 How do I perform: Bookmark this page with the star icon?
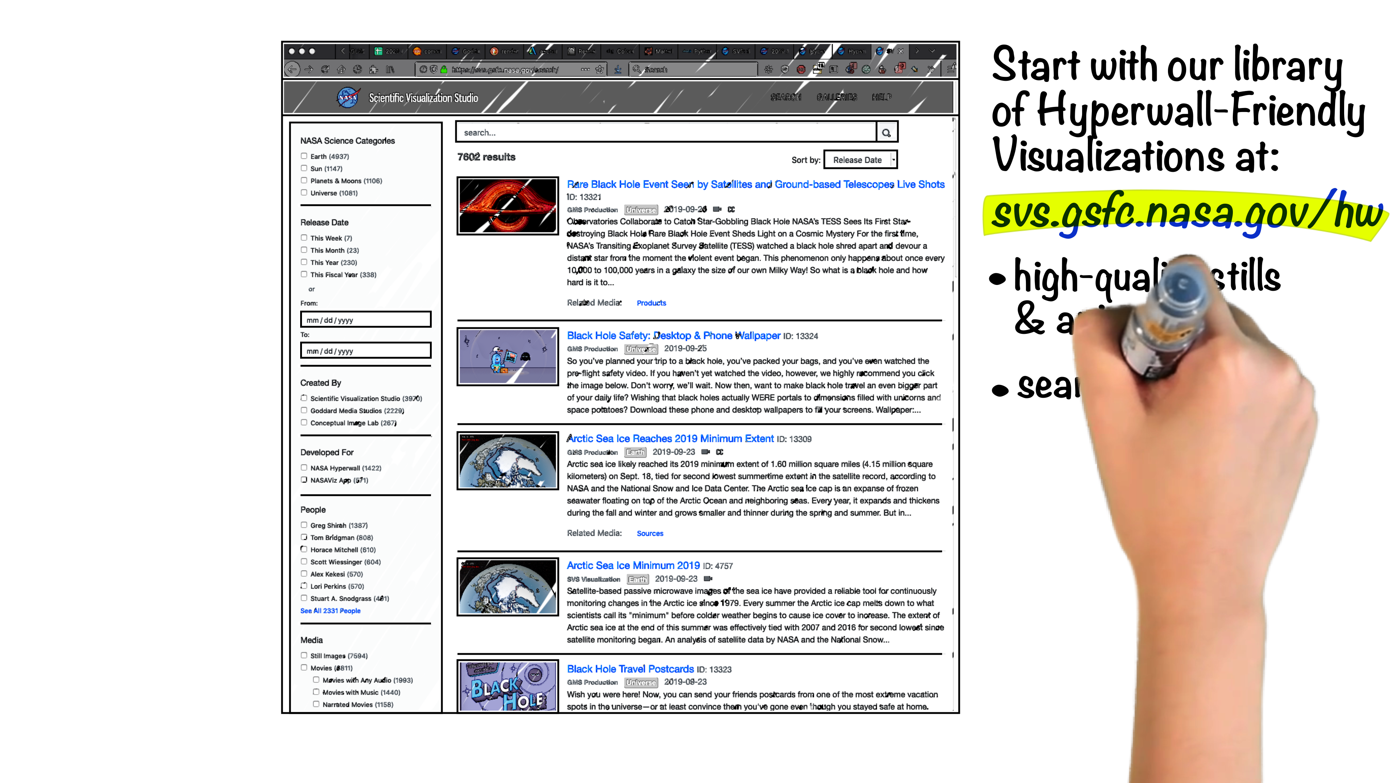(599, 69)
